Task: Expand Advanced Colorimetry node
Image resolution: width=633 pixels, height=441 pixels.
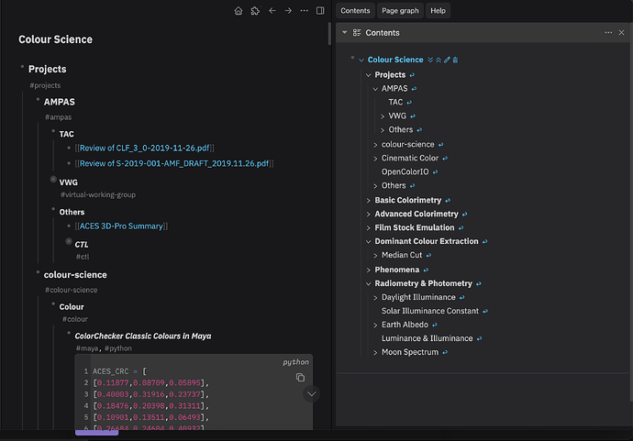Action: (368, 214)
